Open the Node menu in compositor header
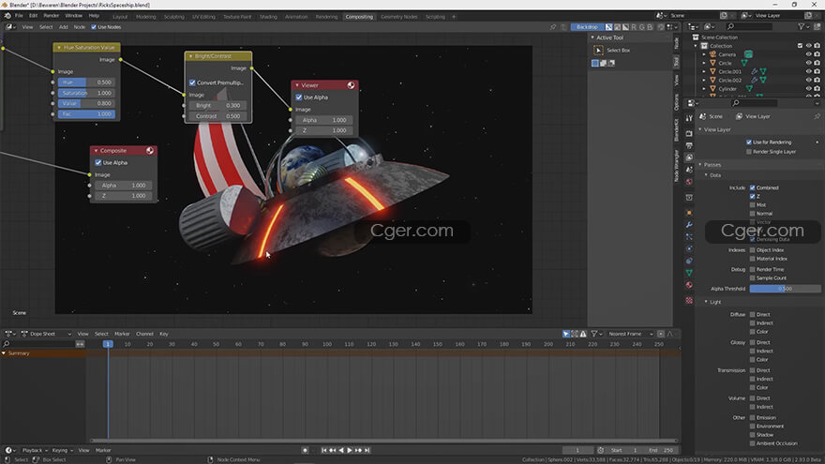 tap(79, 27)
